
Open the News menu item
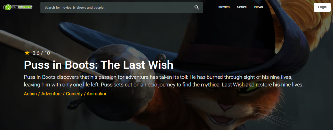coord(259,7)
